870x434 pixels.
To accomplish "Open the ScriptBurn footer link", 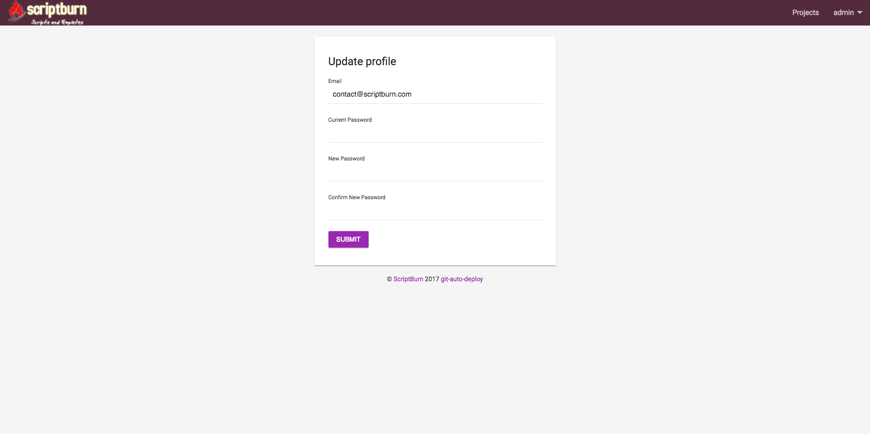I will coord(408,279).
